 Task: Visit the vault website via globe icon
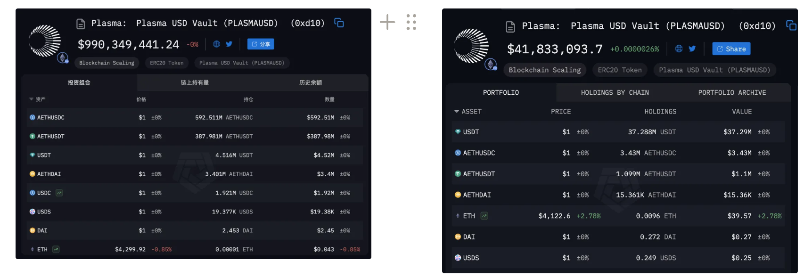tap(216, 44)
